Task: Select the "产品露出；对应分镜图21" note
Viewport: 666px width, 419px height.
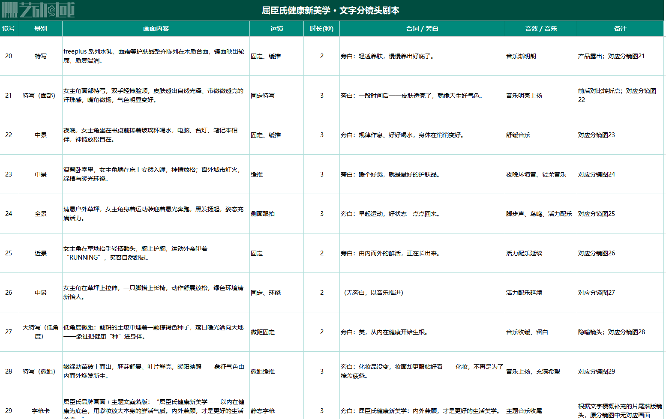Action: tap(621, 56)
